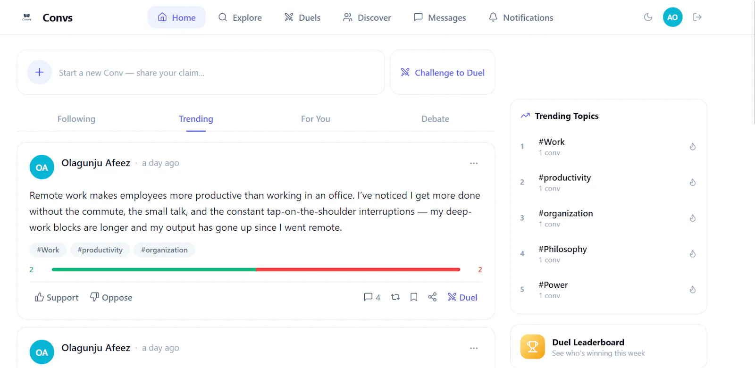
Task: Click the support/oppose vote bar
Action: 256,269
